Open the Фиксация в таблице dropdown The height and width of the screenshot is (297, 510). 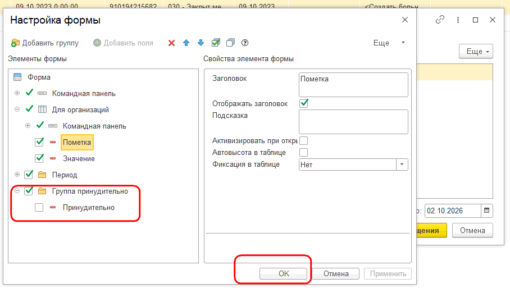pyautogui.click(x=402, y=165)
